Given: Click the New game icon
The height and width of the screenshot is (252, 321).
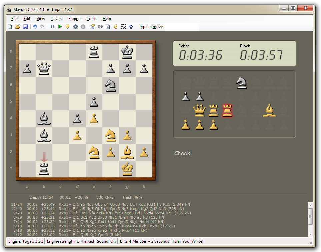Looking at the screenshot, I should coord(10,27).
